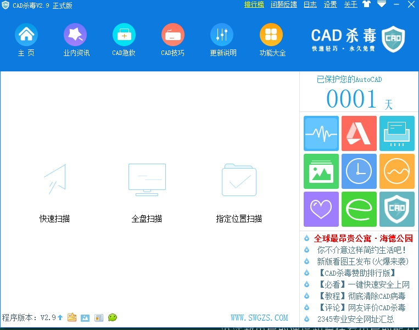Screen dimensions: 419x330
Task: Open 问题反馈 feedback menu
Action: [x=284, y=4]
